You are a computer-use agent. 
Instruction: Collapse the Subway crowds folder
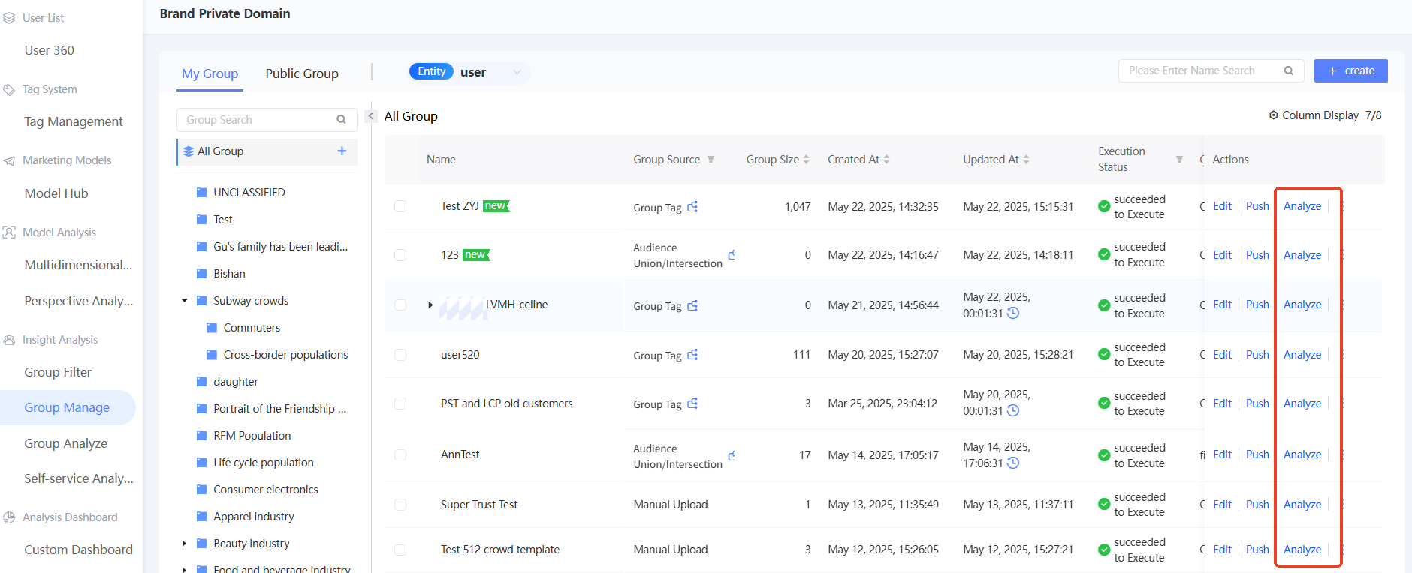[185, 301]
